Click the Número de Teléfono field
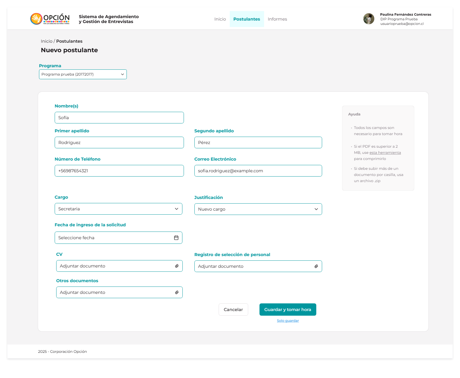 click(119, 171)
